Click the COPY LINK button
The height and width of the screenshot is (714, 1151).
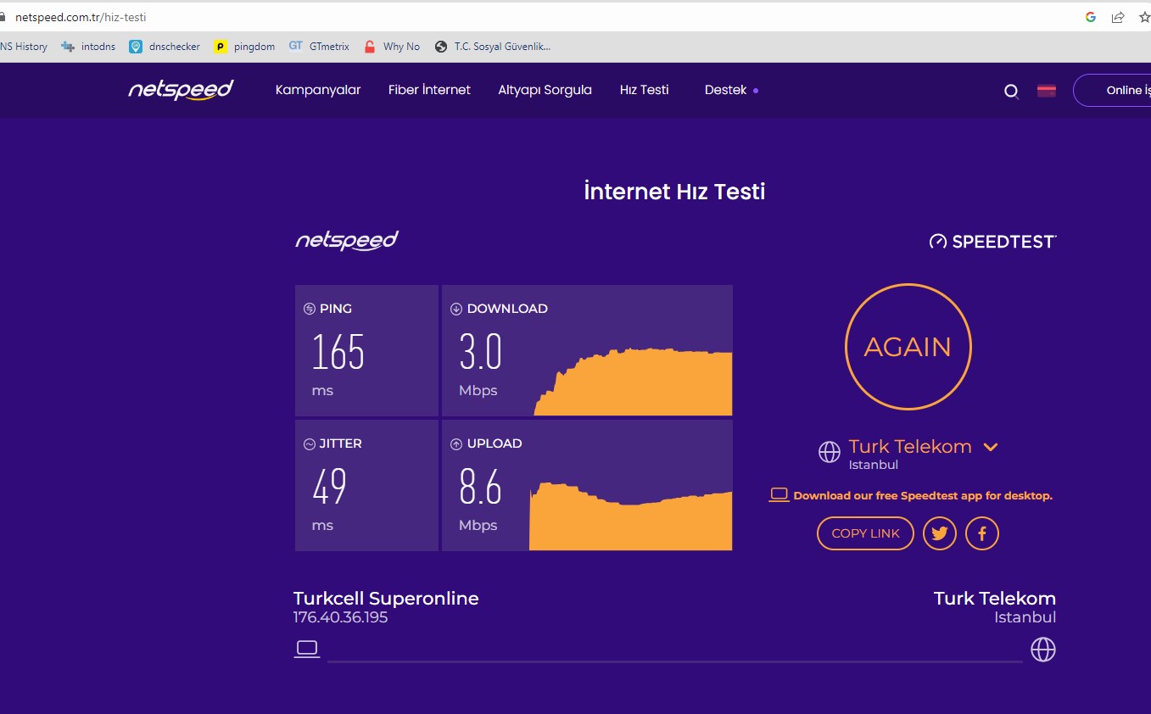(x=865, y=533)
